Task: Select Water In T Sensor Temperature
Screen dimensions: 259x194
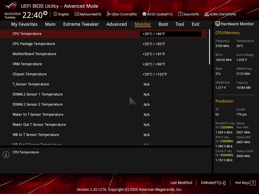Action: tap(103, 114)
